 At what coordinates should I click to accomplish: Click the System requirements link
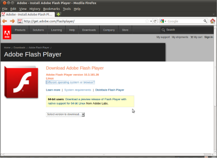(78, 90)
